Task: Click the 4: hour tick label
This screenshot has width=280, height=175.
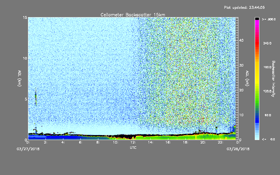Action: 63,142
